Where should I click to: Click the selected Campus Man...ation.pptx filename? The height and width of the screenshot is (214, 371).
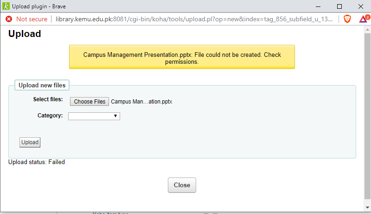pyautogui.click(x=141, y=102)
